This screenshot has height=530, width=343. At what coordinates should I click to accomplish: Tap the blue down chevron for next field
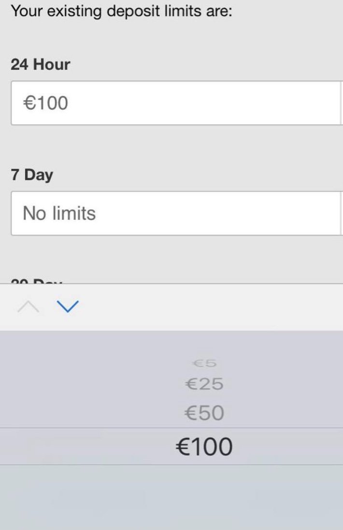pos(67,306)
